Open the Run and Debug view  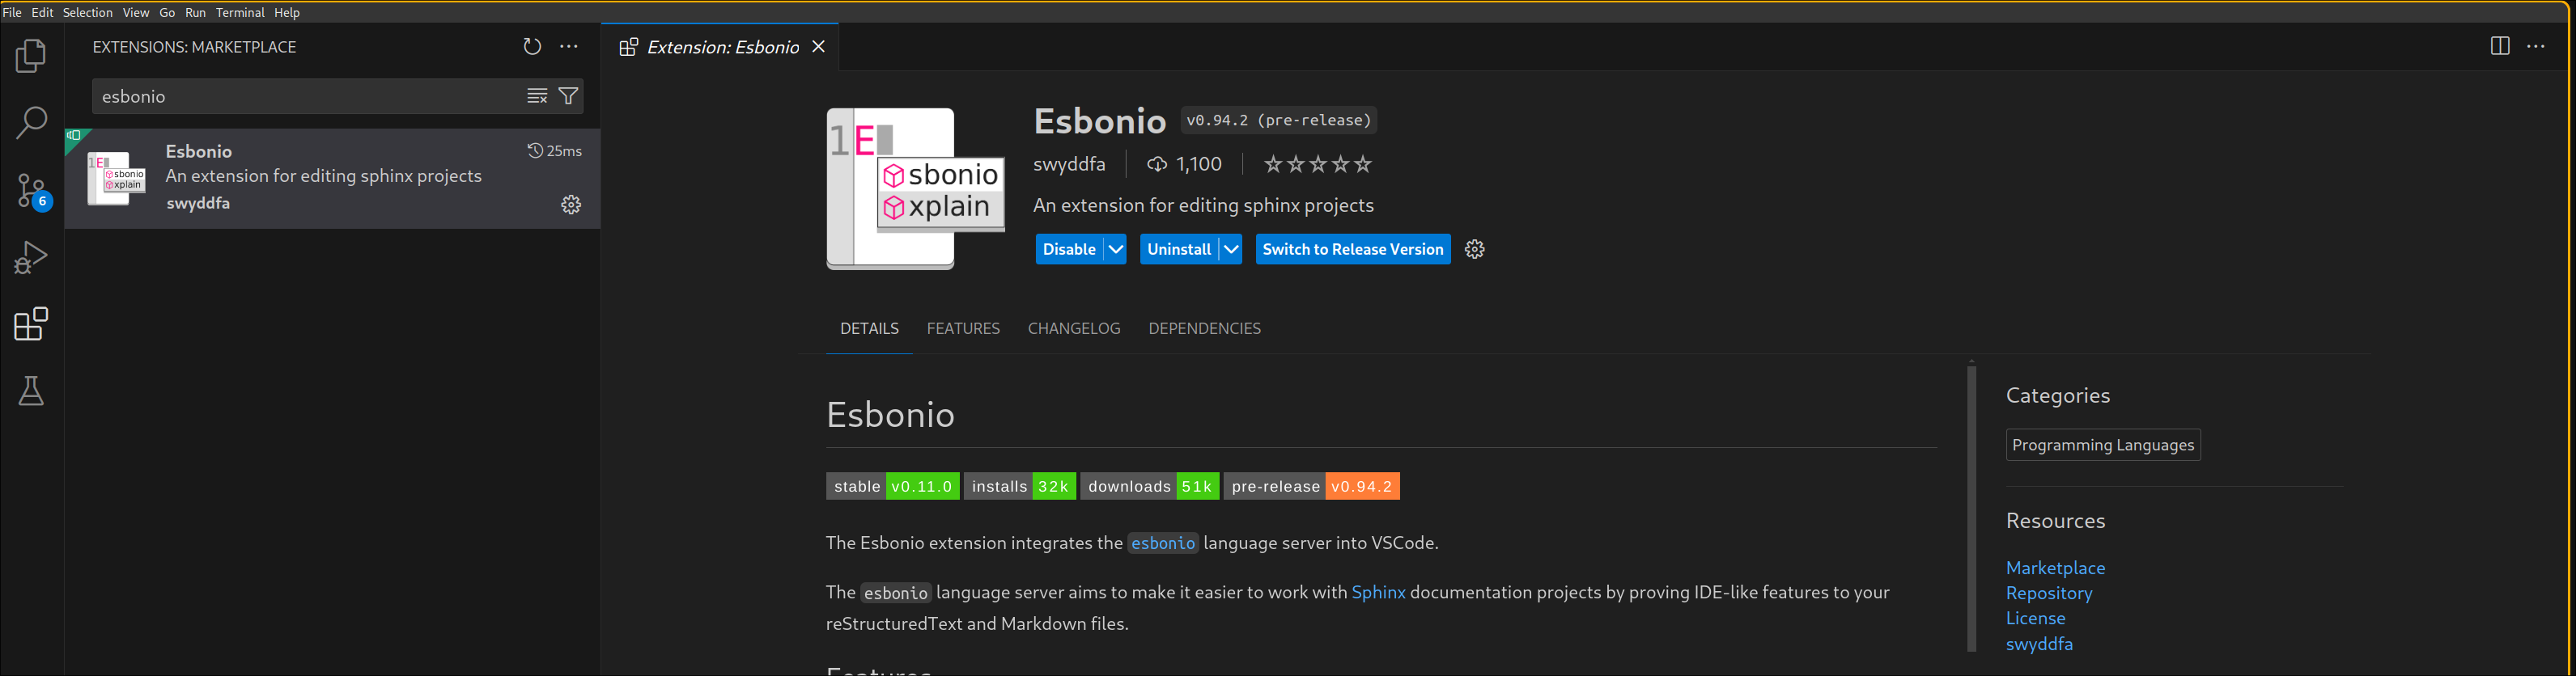(x=31, y=258)
